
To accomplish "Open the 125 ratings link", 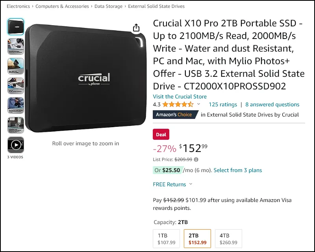I will click(223, 104).
